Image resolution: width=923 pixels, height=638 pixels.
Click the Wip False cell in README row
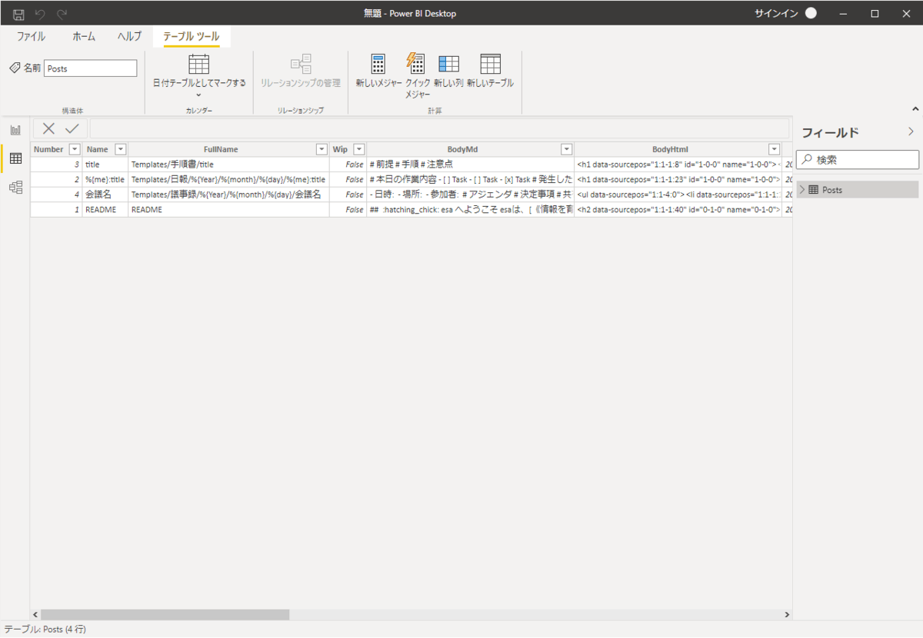click(x=348, y=209)
